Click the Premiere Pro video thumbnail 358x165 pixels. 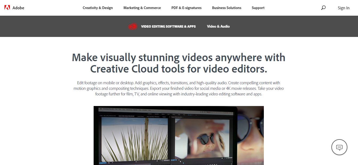click(179, 136)
